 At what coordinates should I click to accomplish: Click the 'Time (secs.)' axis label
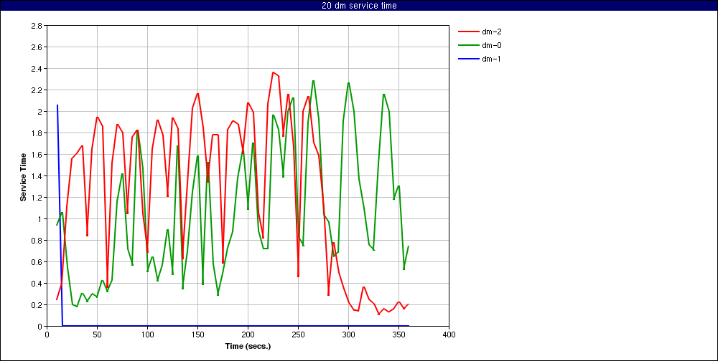(x=248, y=346)
